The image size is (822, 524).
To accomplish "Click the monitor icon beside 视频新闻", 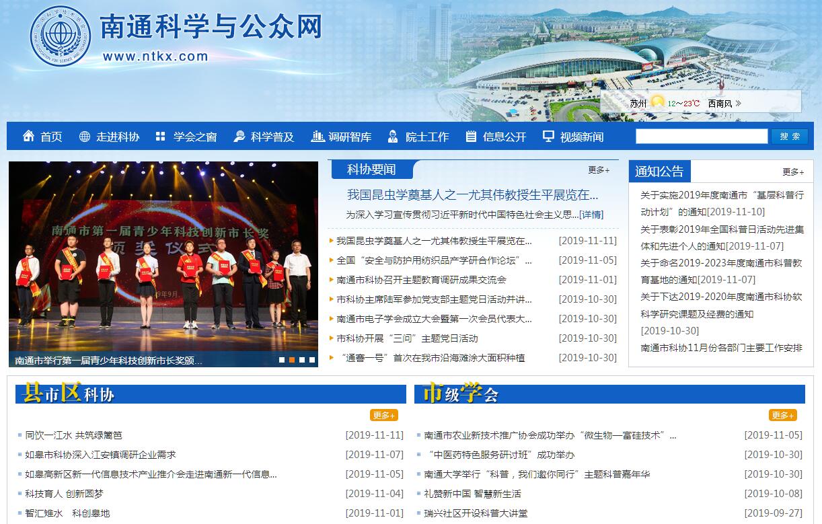I will [x=549, y=137].
